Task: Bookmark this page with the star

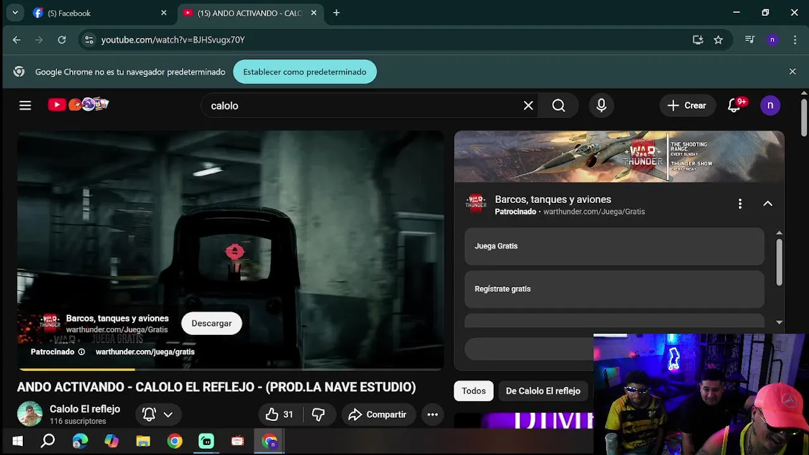Action: point(718,40)
